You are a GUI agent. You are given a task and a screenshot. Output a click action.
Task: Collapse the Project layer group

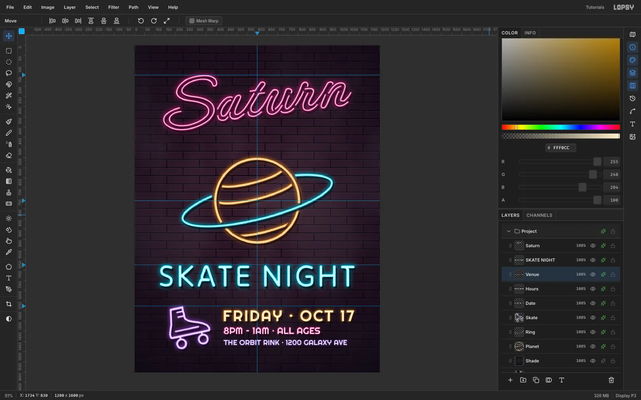(x=509, y=231)
